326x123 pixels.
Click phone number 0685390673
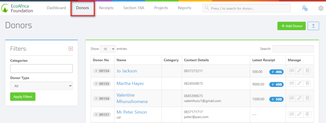(193, 96)
